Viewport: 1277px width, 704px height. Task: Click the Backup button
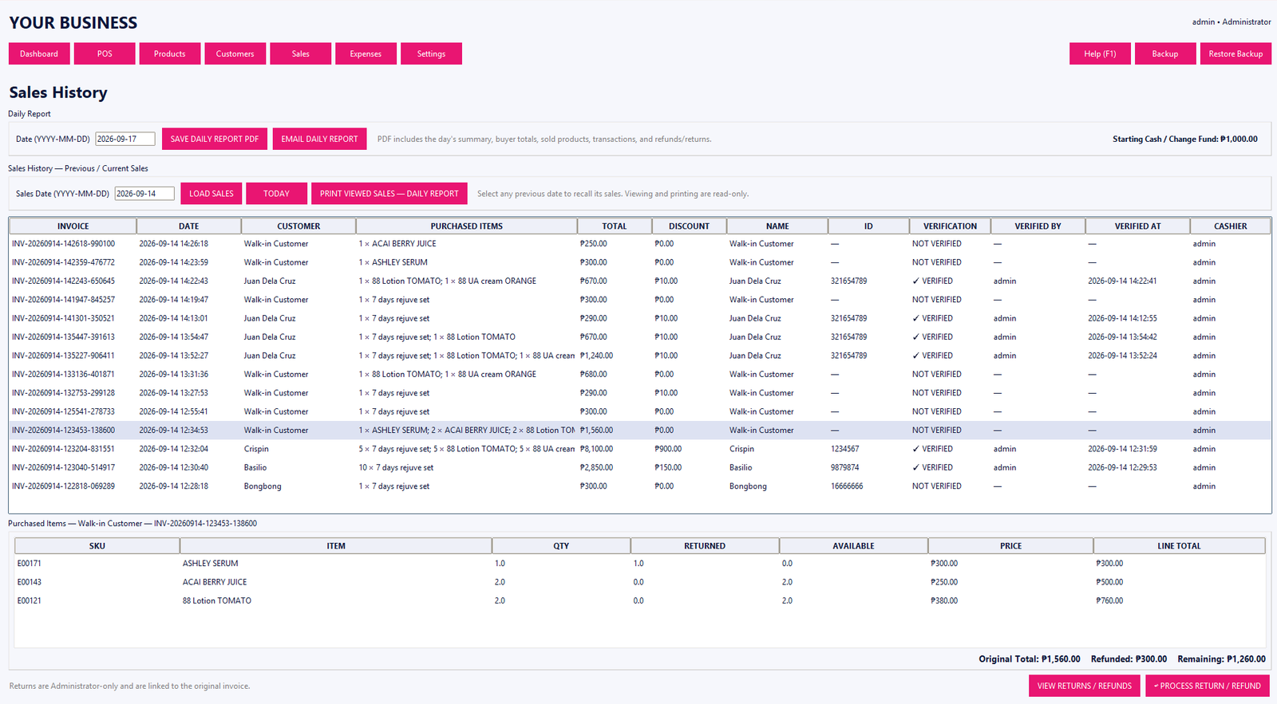click(x=1165, y=53)
